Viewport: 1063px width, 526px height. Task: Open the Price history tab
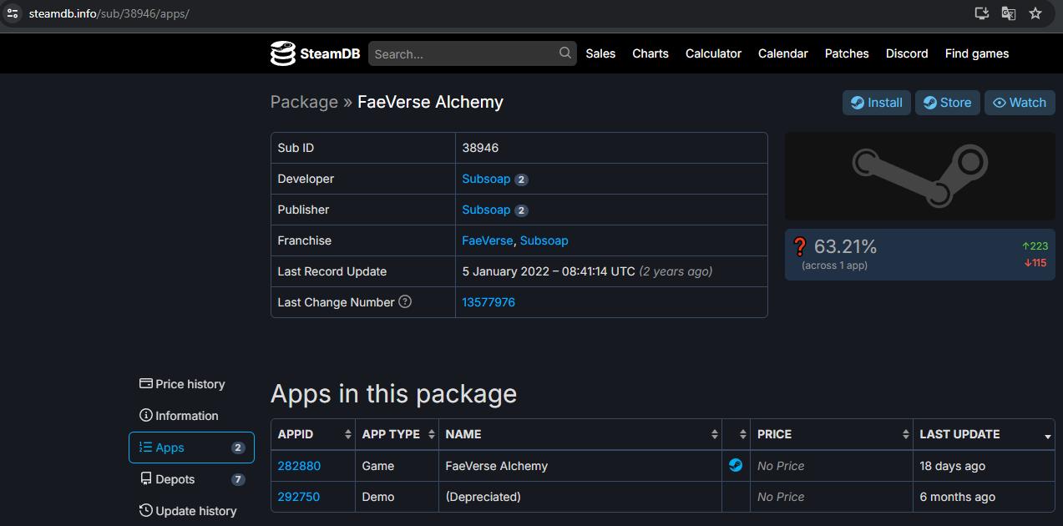point(190,384)
